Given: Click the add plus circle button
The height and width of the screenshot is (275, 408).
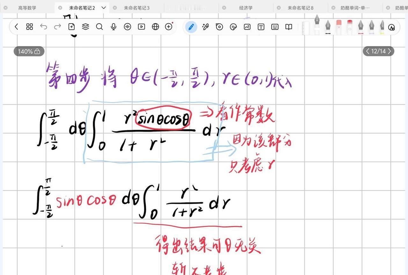Looking at the screenshot, I should [x=169, y=27].
